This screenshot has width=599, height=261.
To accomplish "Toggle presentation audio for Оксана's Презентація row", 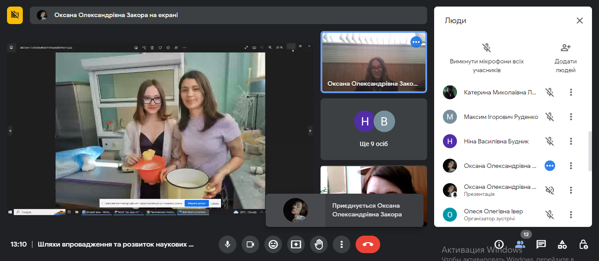I will click(x=550, y=190).
